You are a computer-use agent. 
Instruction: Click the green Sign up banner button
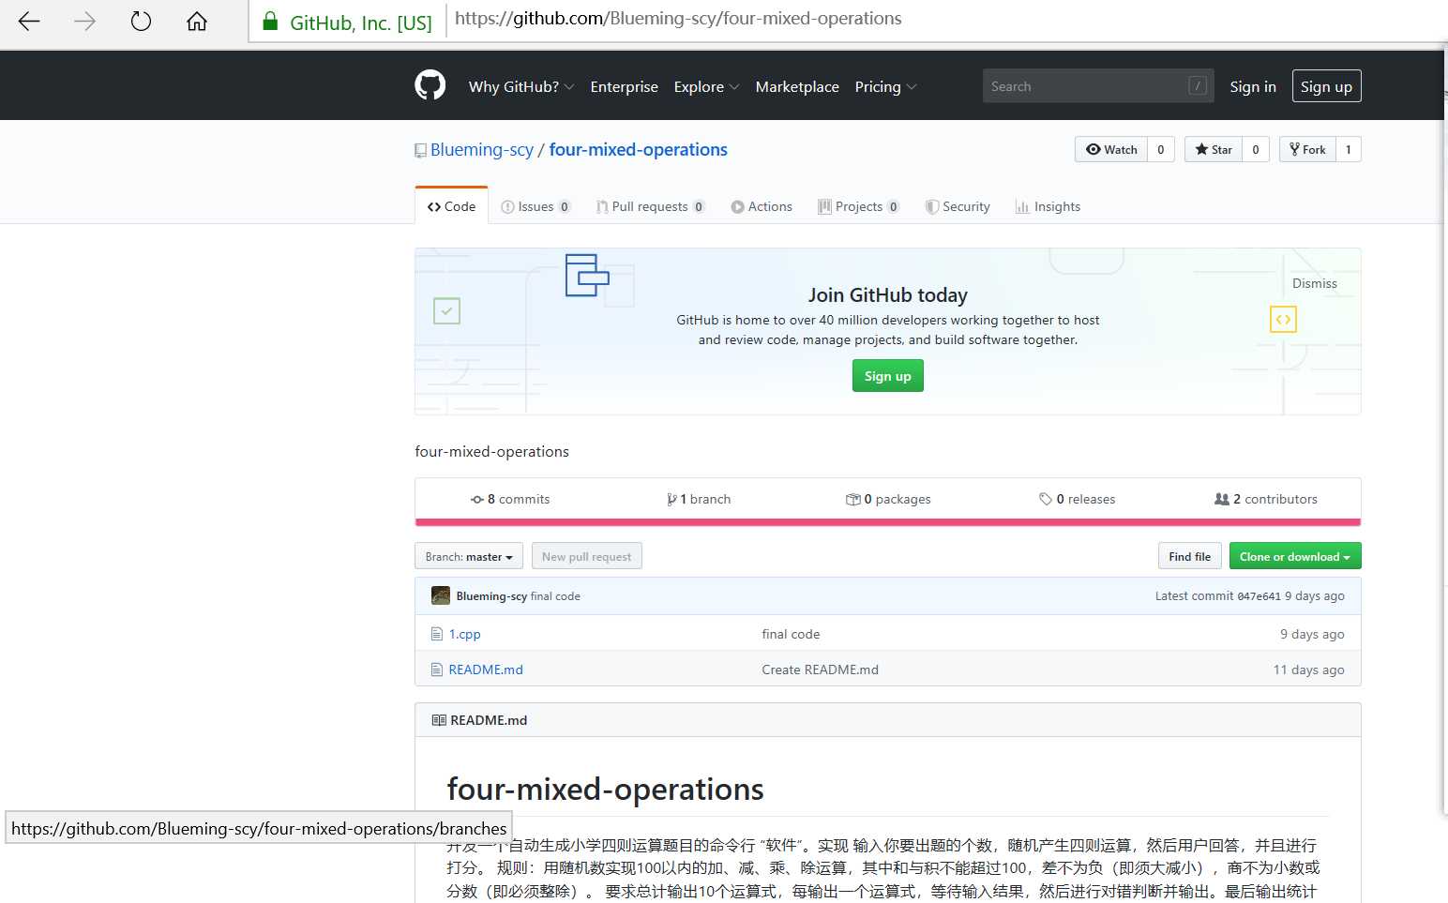click(x=887, y=376)
